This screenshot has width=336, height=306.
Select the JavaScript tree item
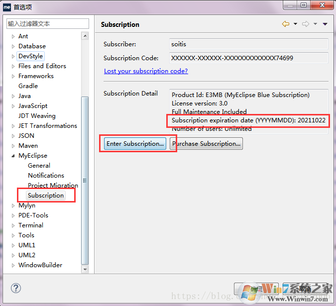click(33, 106)
